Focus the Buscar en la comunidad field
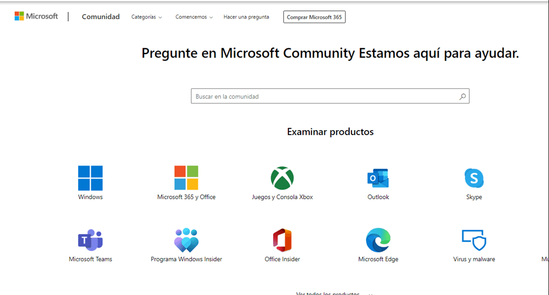 tap(330, 96)
